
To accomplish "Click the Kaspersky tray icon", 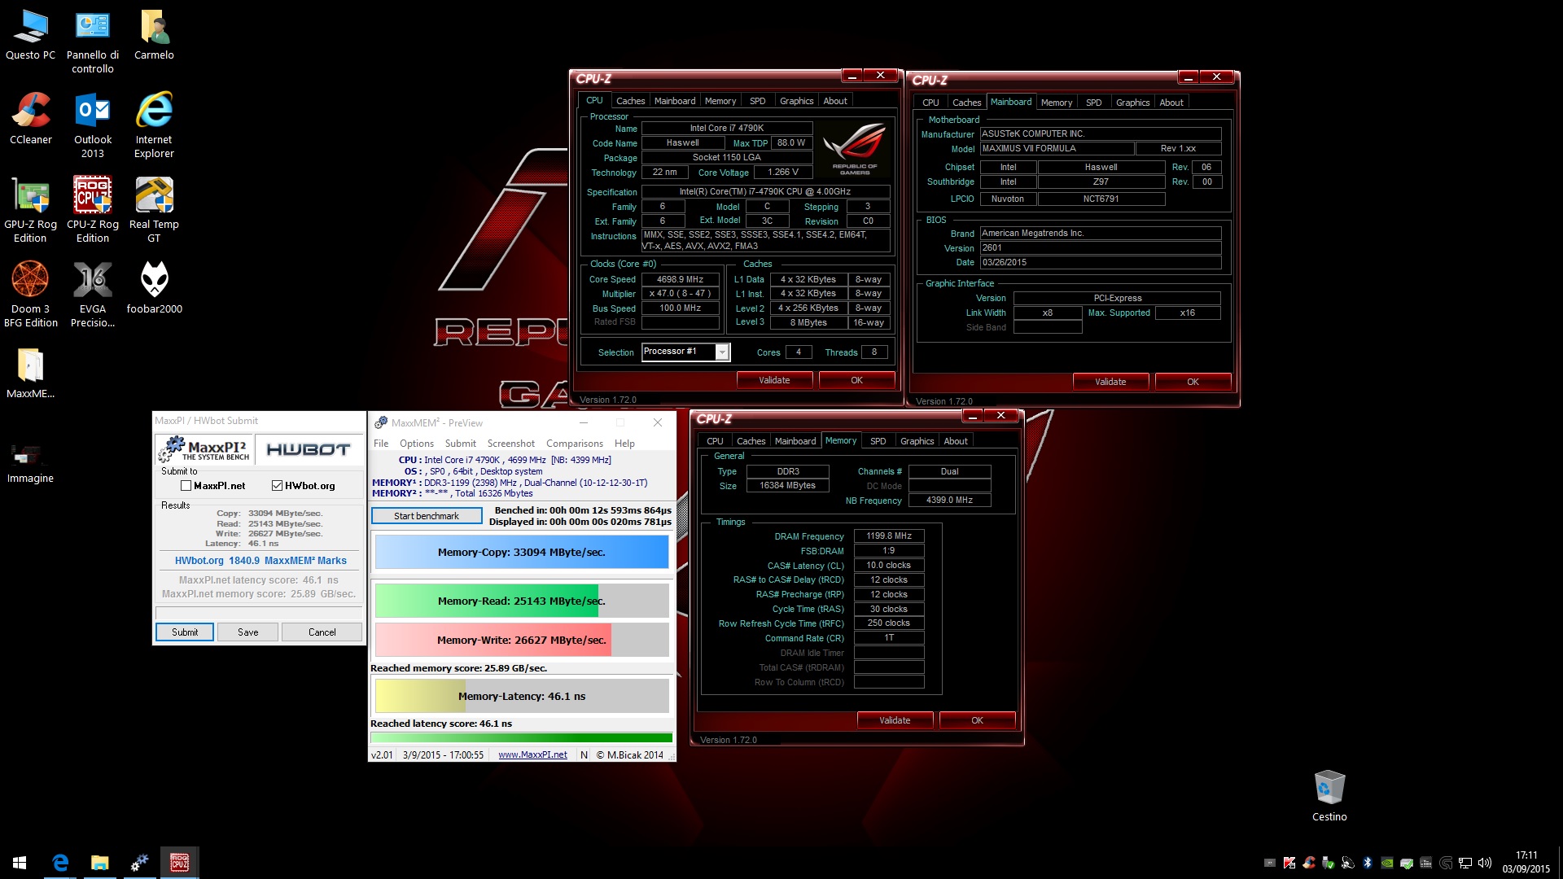I will (1289, 863).
